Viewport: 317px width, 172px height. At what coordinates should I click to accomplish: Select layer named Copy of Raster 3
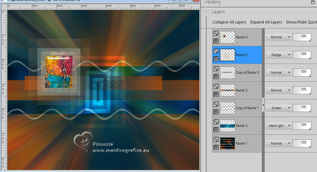[x=247, y=73]
